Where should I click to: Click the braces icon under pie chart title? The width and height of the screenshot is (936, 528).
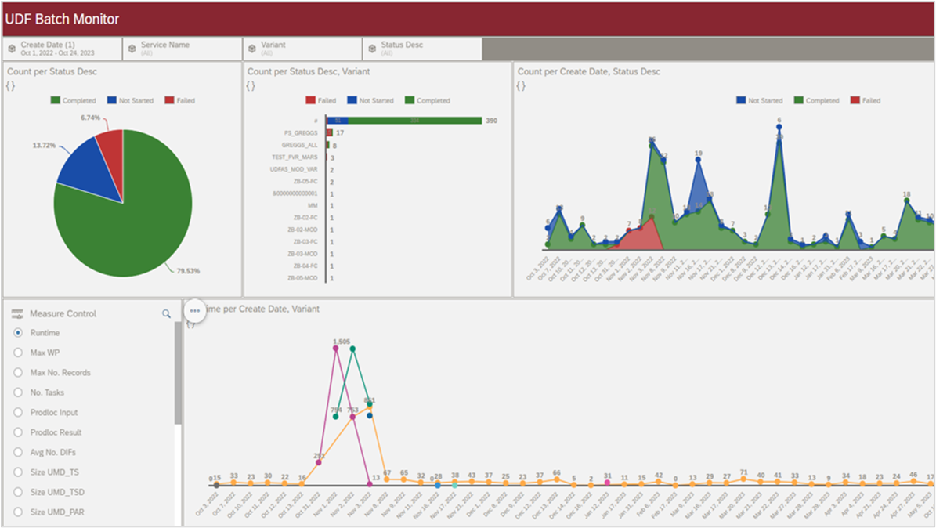pyautogui.click(x=11, y=85)
